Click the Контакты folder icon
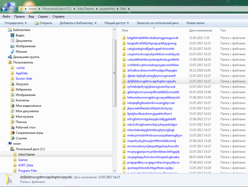The height and width of the screenshot is (187, 248). click(x=12, y=100)
